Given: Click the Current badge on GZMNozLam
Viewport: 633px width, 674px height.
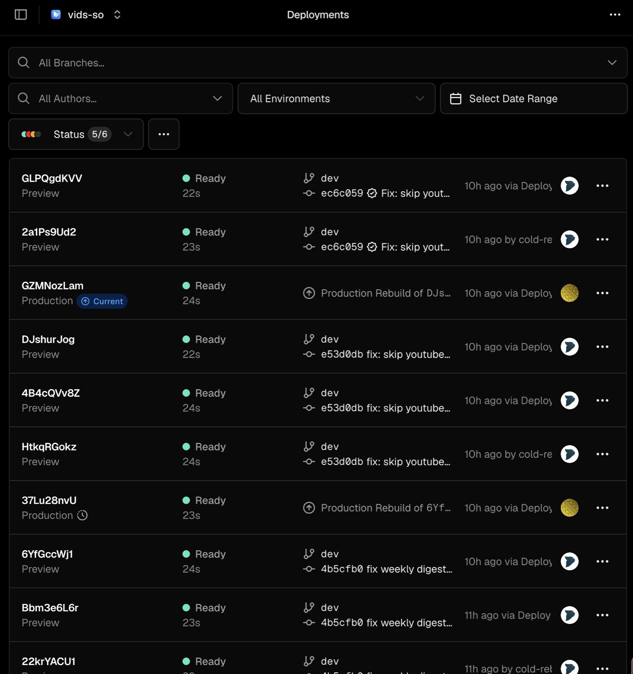Looking at the screenshot, I should 102,301.
